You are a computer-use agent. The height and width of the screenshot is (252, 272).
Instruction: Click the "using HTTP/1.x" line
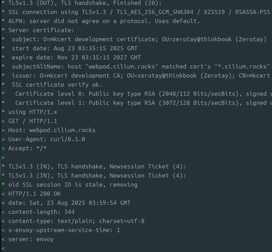coord(32,112)
